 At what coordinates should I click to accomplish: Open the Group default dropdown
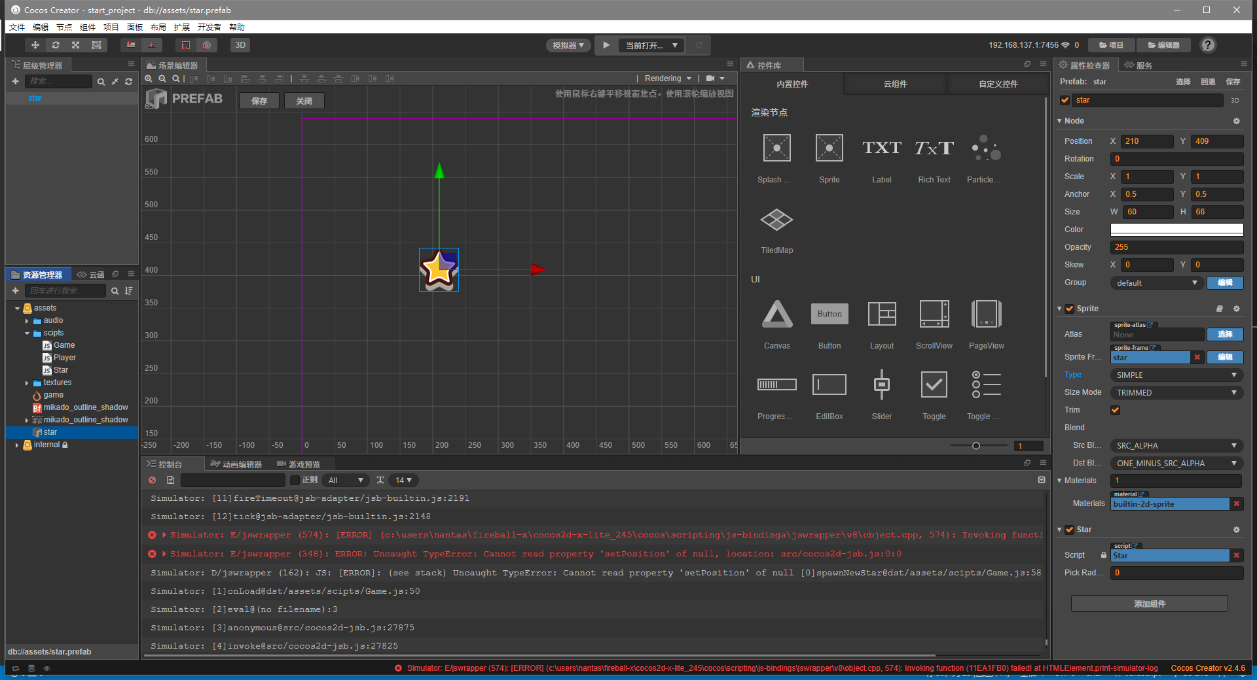(1156, 282)
